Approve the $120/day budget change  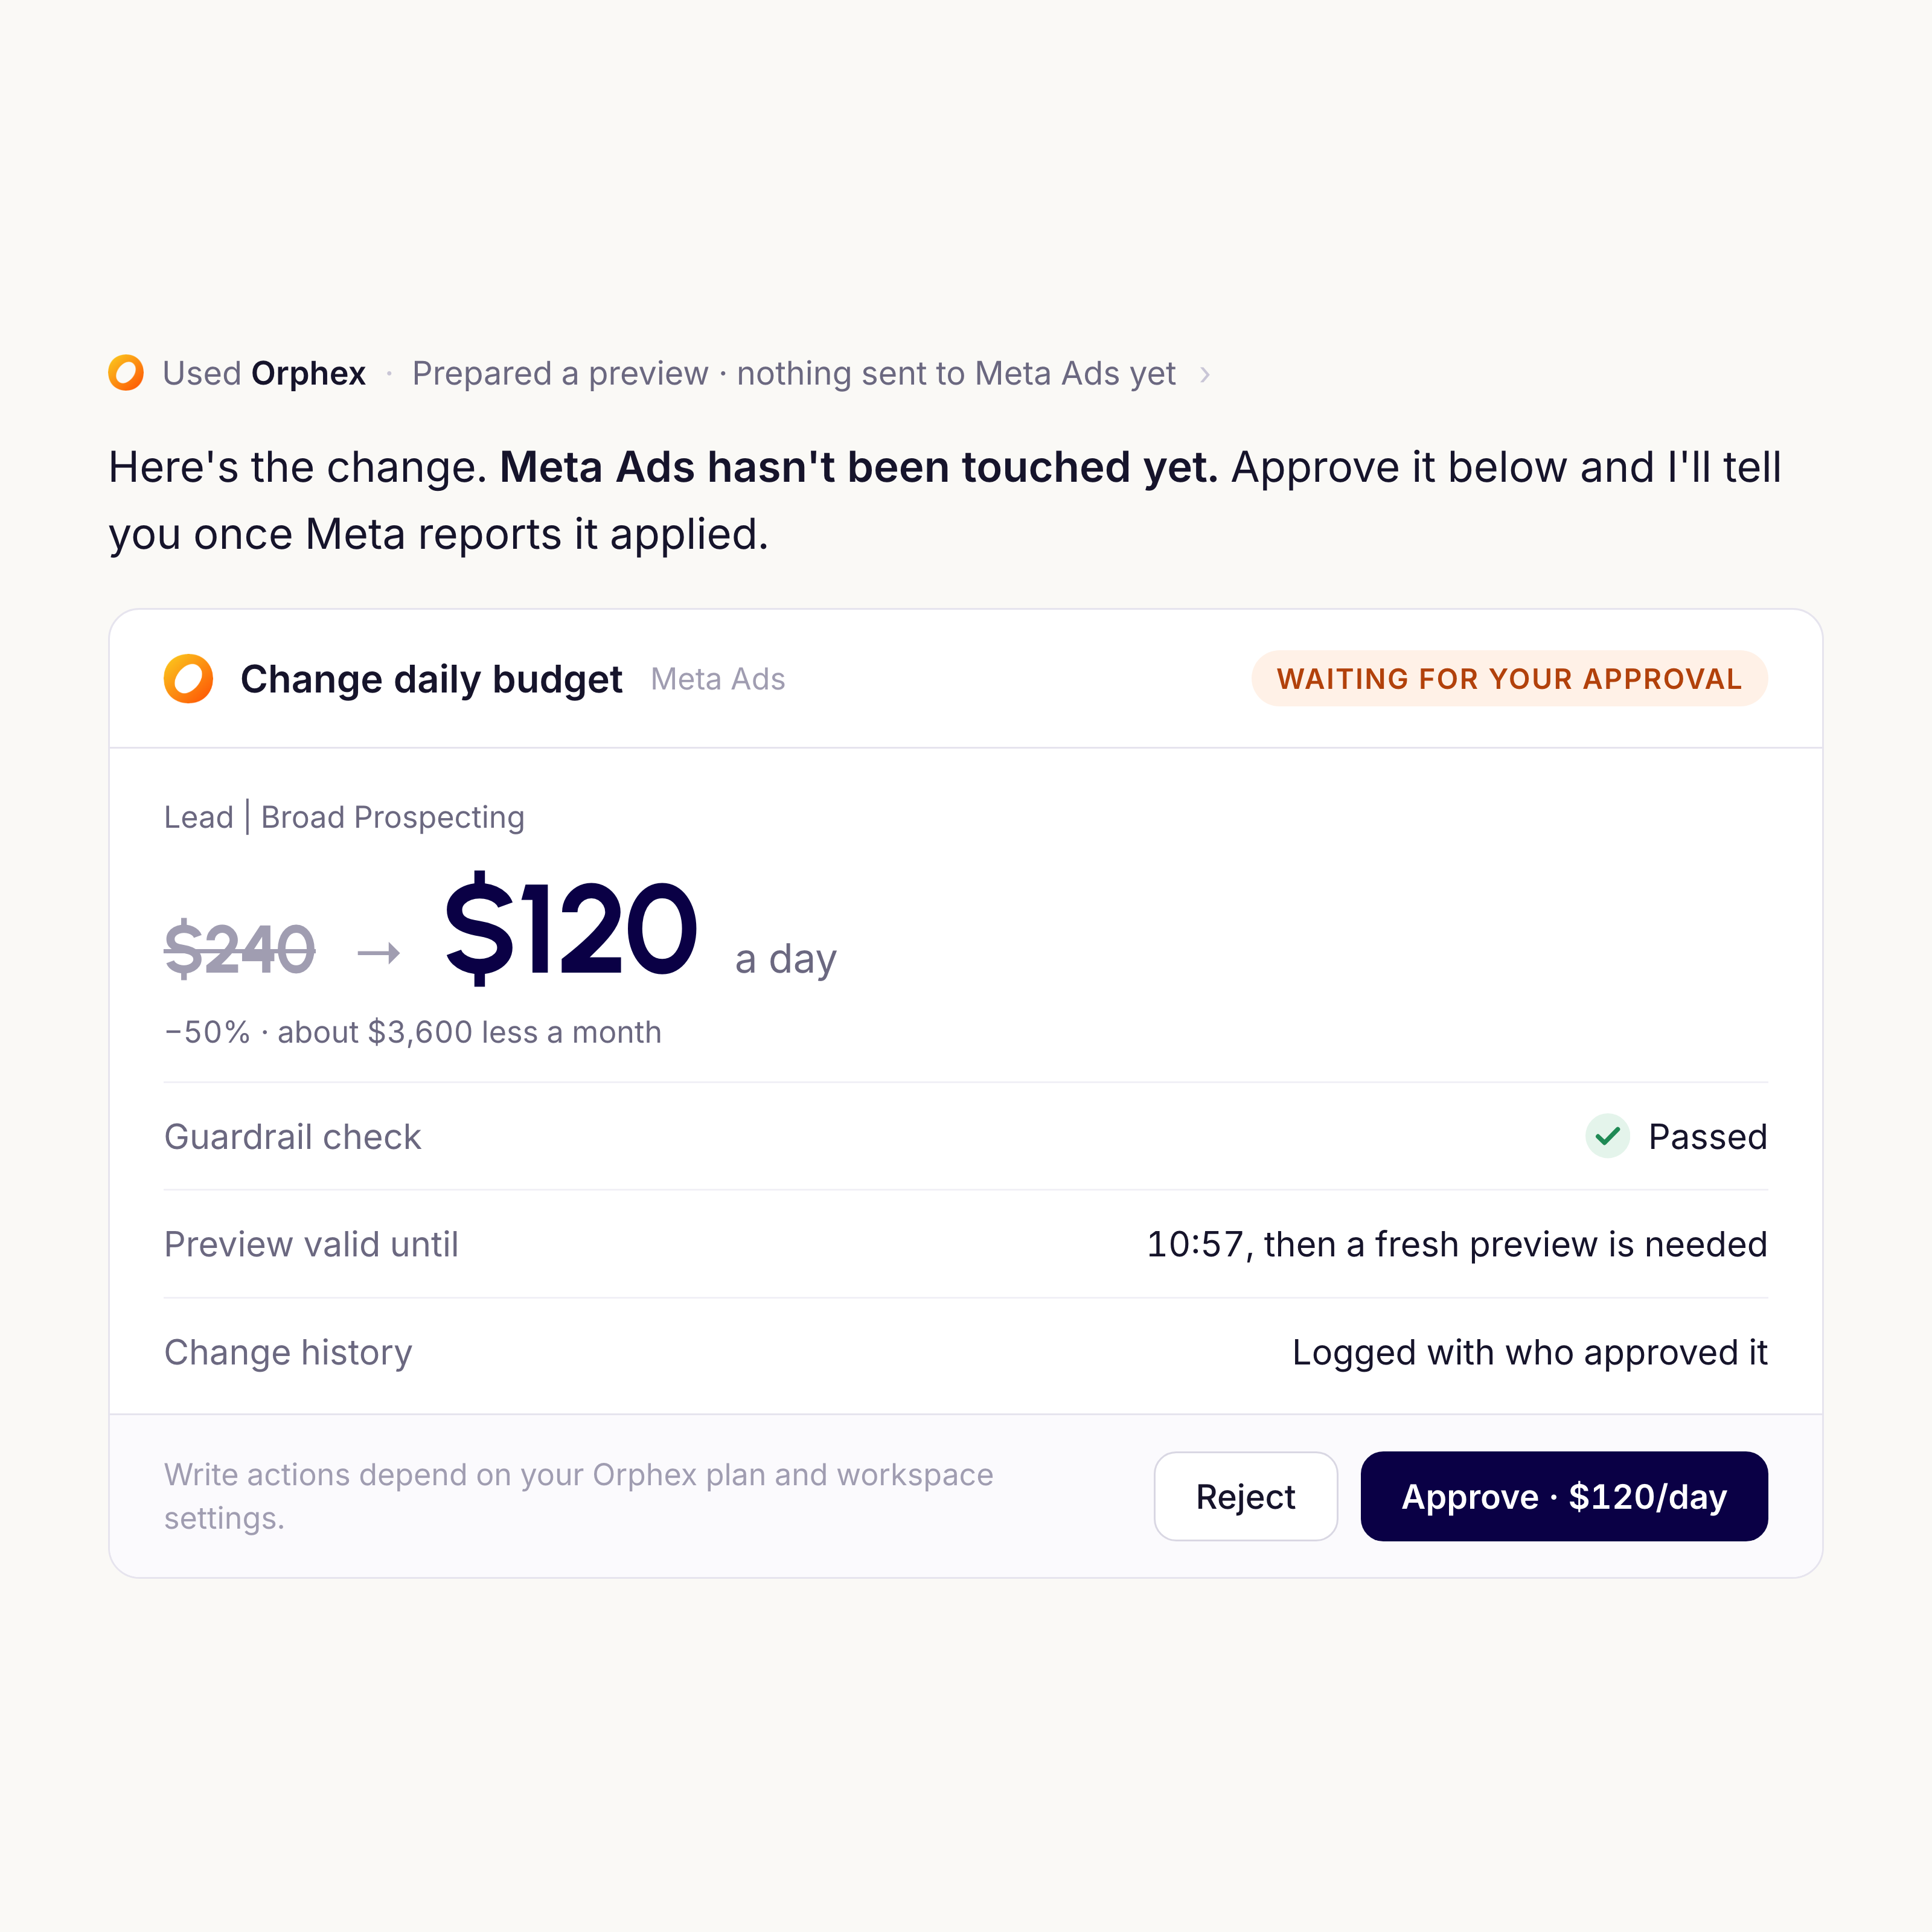click(1564, 1496)
